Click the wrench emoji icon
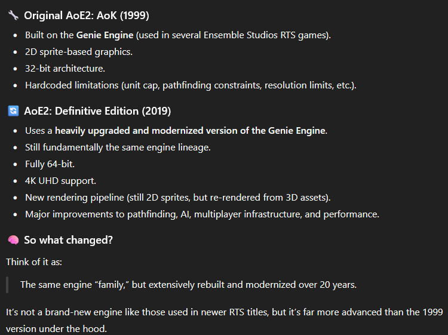This screenshot has width=448, height=335. click(x=13, y=14)
